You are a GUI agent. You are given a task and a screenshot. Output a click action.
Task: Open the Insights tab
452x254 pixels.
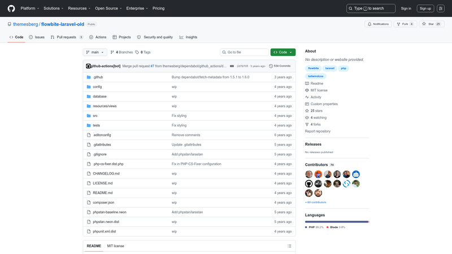(188, 37)
